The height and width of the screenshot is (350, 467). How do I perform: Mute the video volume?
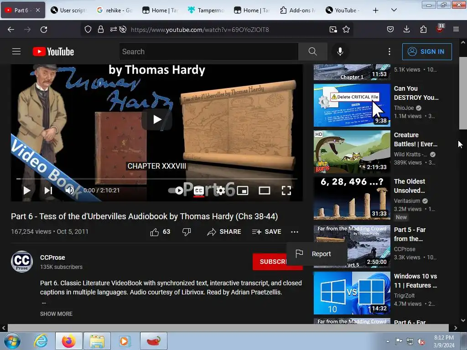(x=70, y=190)
